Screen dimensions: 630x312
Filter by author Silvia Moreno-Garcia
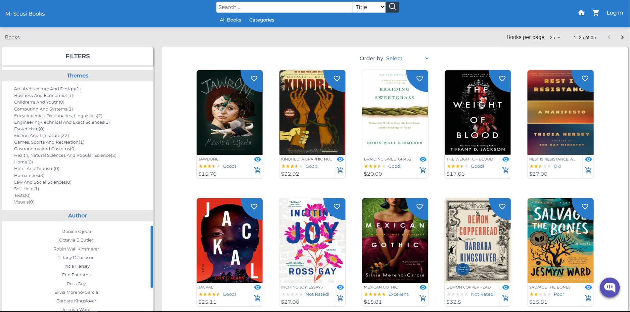point(76,292)
